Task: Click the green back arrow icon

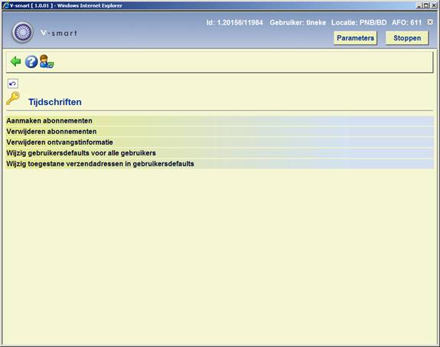Action: 16,61
